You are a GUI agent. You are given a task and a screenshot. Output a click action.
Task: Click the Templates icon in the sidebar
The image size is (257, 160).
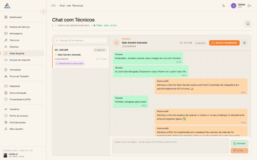click(x=6, y=70)
